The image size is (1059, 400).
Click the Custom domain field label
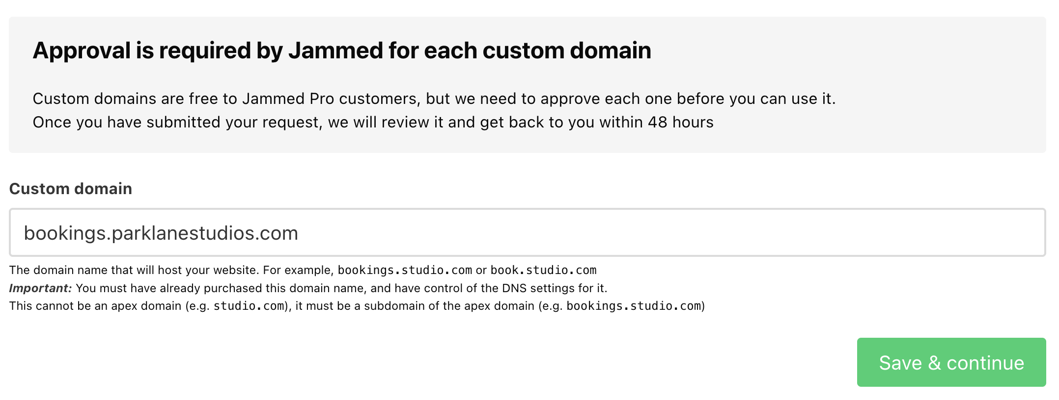coord(71,189)
